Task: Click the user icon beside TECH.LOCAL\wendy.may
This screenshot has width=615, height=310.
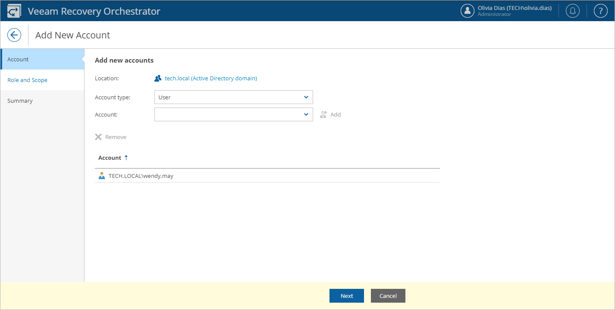Action: (102, 175)
